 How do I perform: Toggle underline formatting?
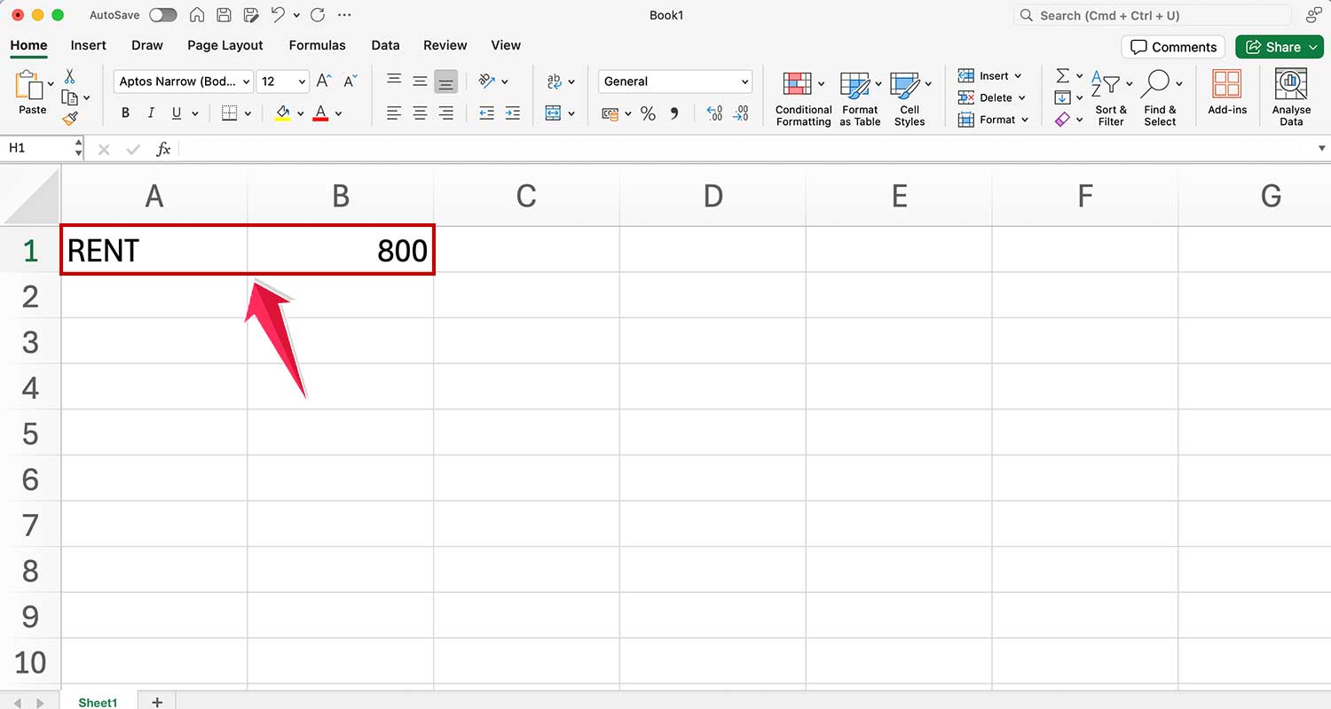coord(175,113)
